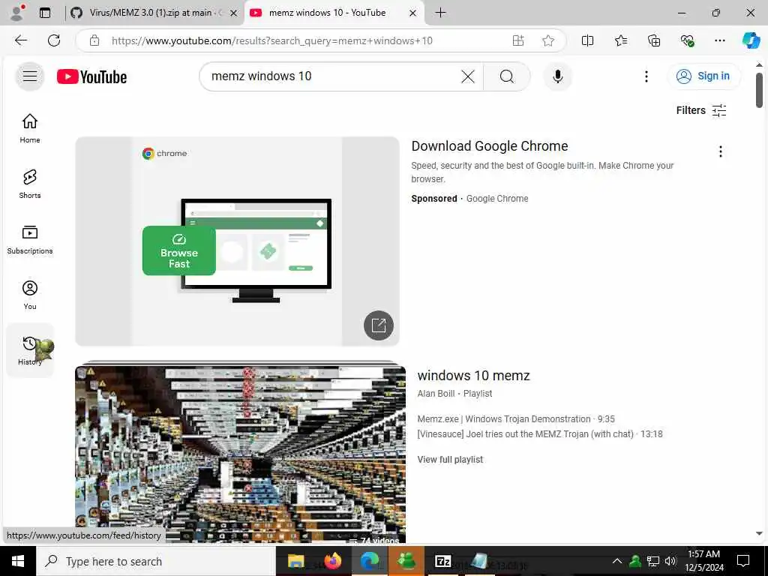Close the YouTube tab
768x576 pixels.
[412, 13]
